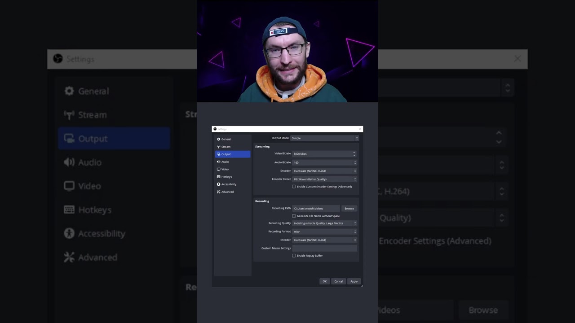
Task: Tick the Enable Replay Buffer checkbox
Action: pyautogui.click(x=294, y=256)
